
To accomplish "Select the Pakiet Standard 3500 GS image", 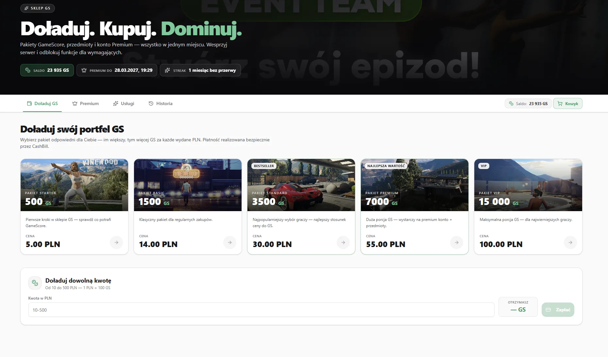I will pos(301,185).
